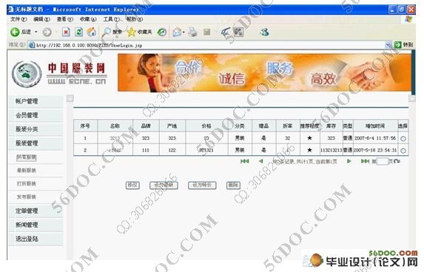Expand the address bar URL dropdown
Viewport: 424px width, 272px height.
(388, 45)
